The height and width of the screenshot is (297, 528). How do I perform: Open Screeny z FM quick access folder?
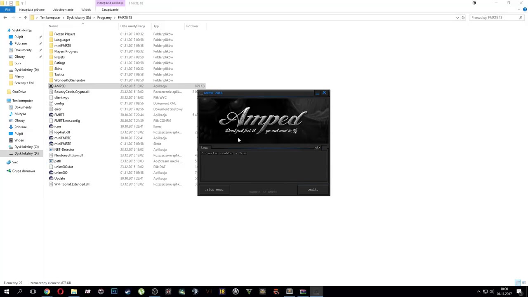pos(24,83)
